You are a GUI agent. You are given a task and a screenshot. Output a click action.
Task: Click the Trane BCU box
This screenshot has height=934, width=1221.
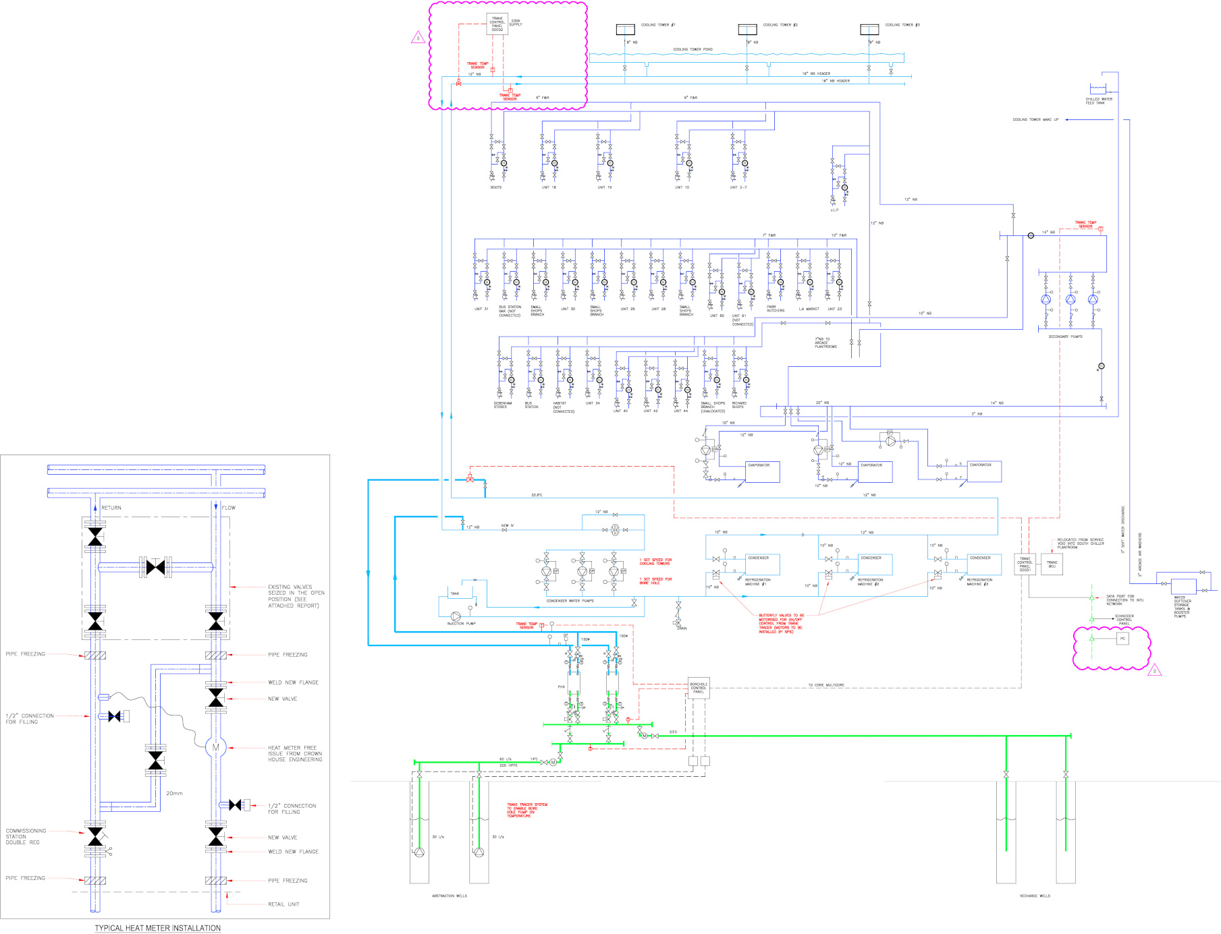pos(1052,564)
